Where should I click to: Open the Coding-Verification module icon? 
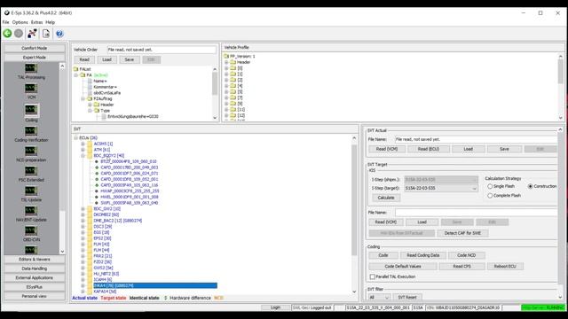pyautogui.click(x=31, y=130)
